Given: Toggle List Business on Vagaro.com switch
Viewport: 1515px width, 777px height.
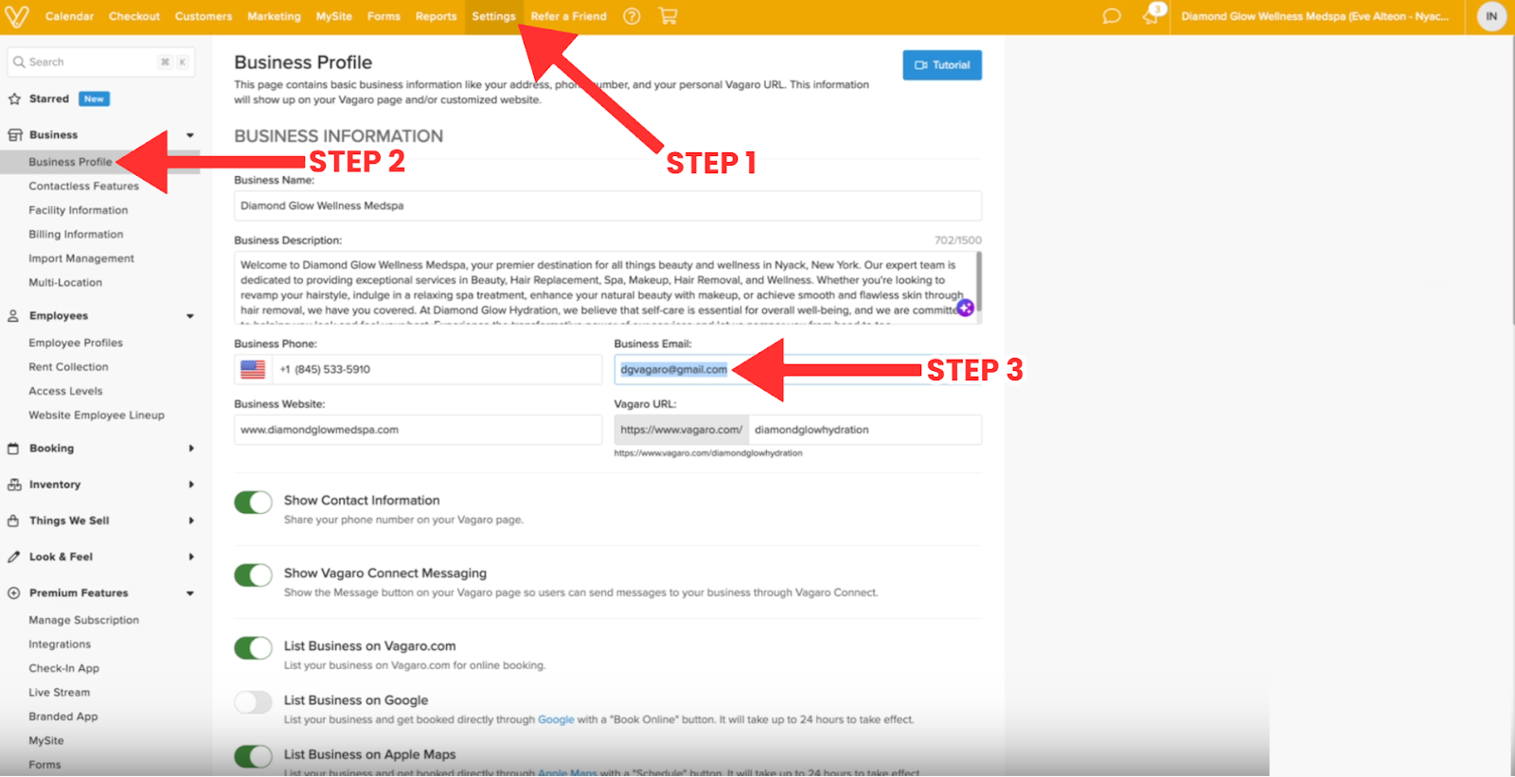Looking at the screenshot, I should (253, 647).
